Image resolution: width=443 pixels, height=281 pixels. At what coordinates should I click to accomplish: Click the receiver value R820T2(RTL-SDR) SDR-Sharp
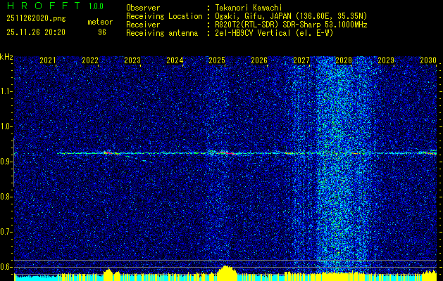coord(268,25)
